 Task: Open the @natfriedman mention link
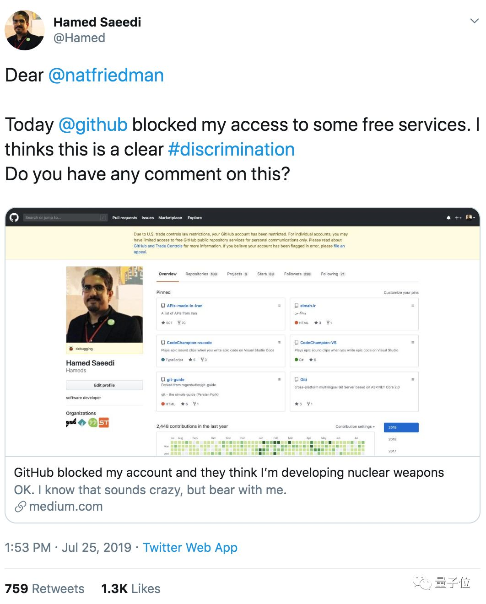(106, 75)
